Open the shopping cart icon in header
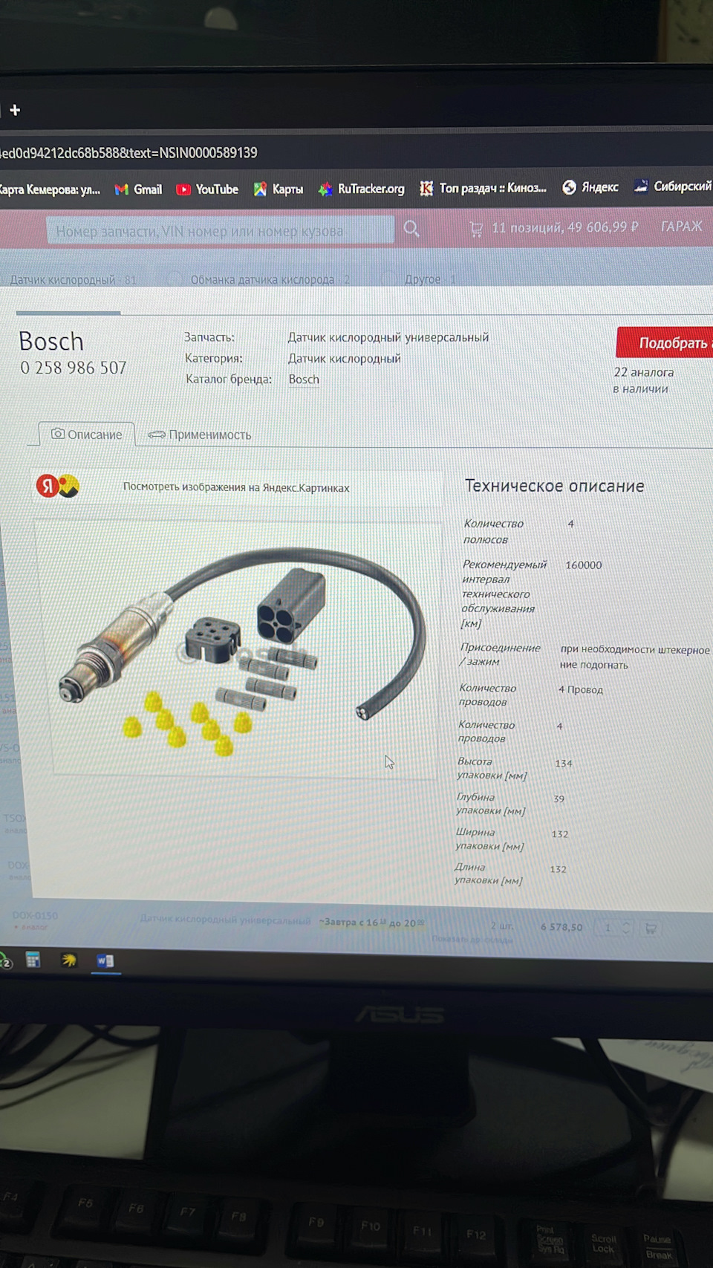This screenshot has height=1268, width=713. pos(476,229)
